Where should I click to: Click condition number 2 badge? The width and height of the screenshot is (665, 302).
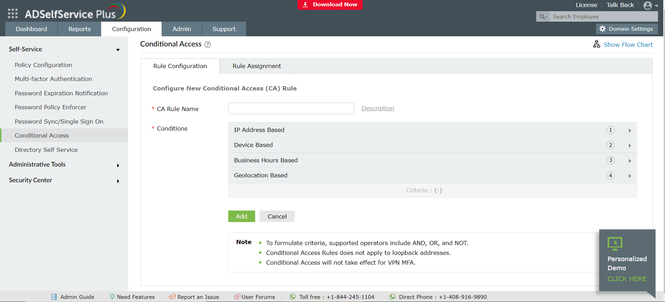pyautogui.click(x=610, y=145)
